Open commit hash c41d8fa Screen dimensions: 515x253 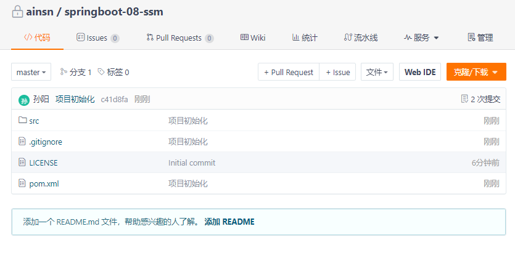click(114, 99)
